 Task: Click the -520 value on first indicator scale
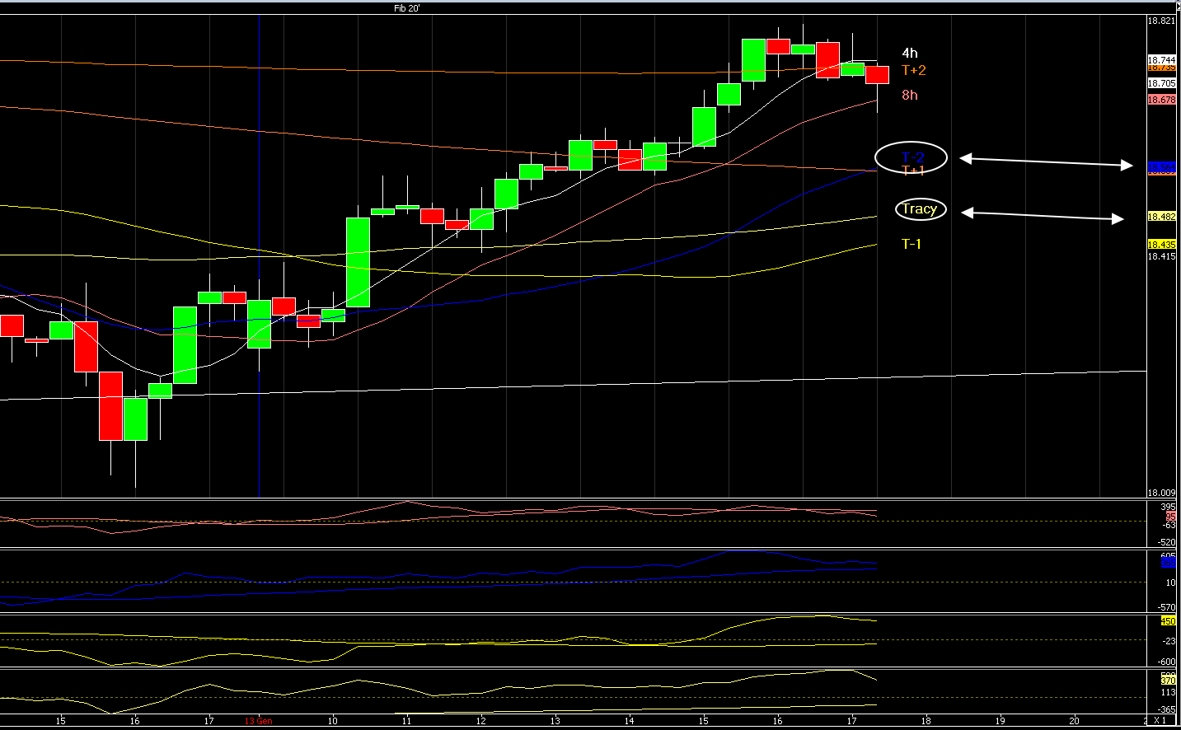click(1167, 542)
